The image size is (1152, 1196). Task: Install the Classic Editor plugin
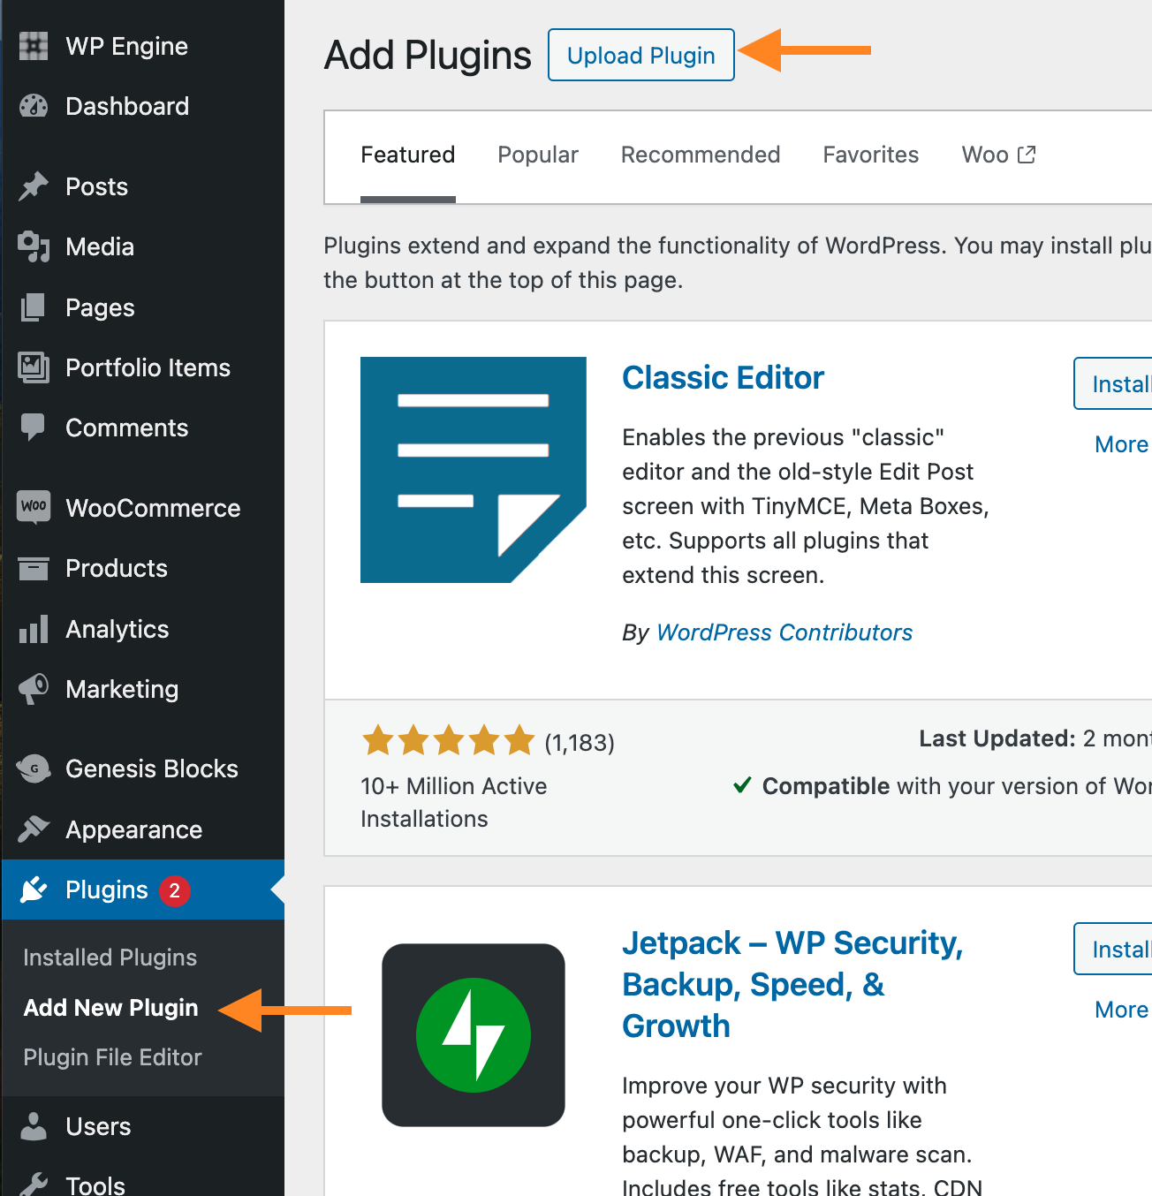click(x=1114, y=383)
